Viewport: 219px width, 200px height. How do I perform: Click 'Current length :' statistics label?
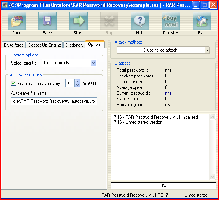coord(130,82)
